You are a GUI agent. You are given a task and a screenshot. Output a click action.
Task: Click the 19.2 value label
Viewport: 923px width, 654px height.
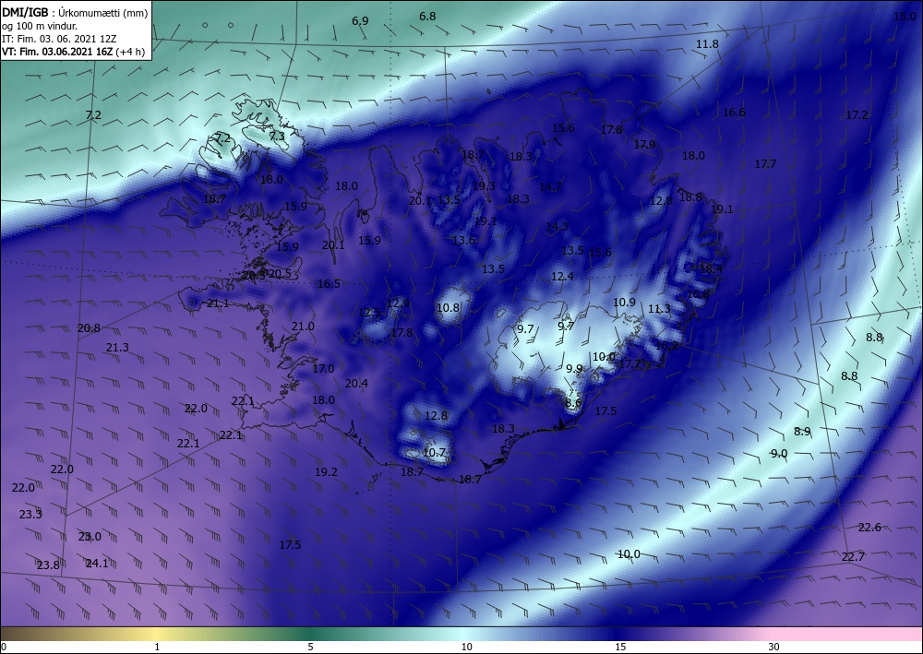[x=326, y=471]
